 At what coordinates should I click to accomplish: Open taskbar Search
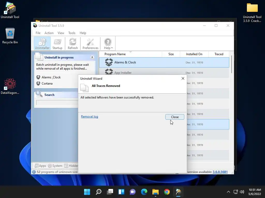tap(99, 192)
